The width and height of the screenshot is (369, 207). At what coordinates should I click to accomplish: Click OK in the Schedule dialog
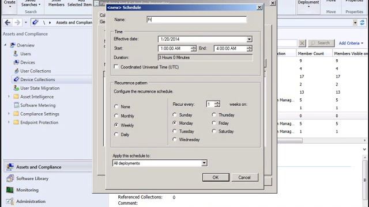coord(216,178)
